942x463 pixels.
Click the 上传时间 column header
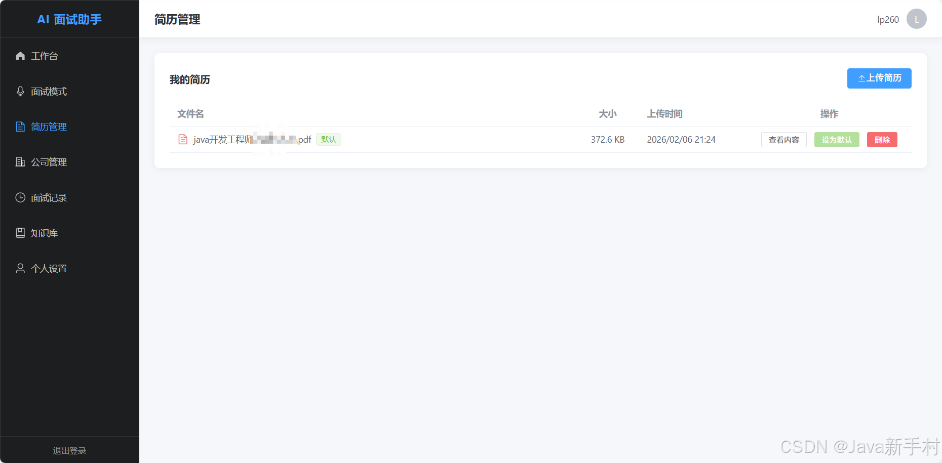[x=664, y=114]
